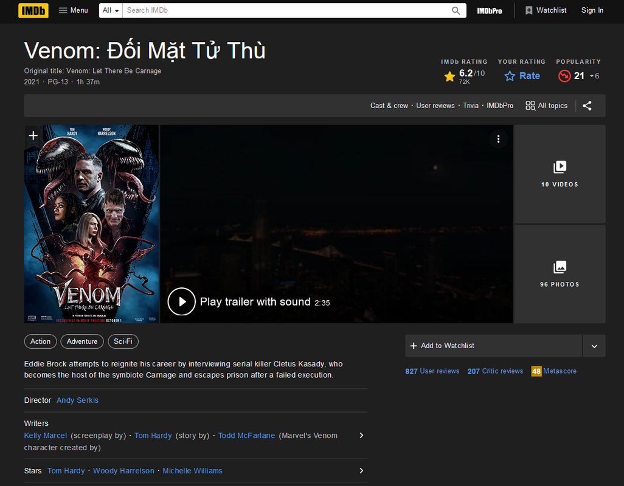Select the Sci-Fi genre chip
This screenshot has height=486, width=624.
tap(123, 341)
